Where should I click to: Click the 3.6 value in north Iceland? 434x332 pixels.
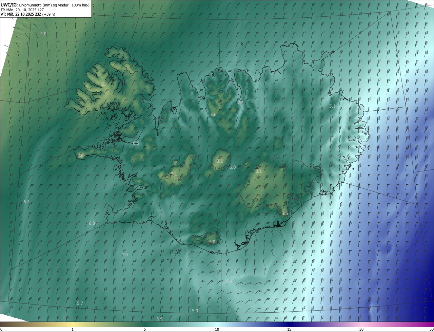click(213, 115)
